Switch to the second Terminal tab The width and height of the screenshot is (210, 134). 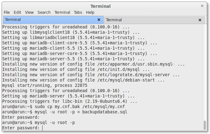[150, 20]
